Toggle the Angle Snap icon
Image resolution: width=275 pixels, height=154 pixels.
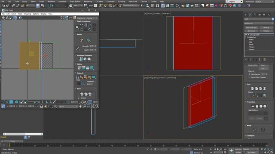[105, 6]
